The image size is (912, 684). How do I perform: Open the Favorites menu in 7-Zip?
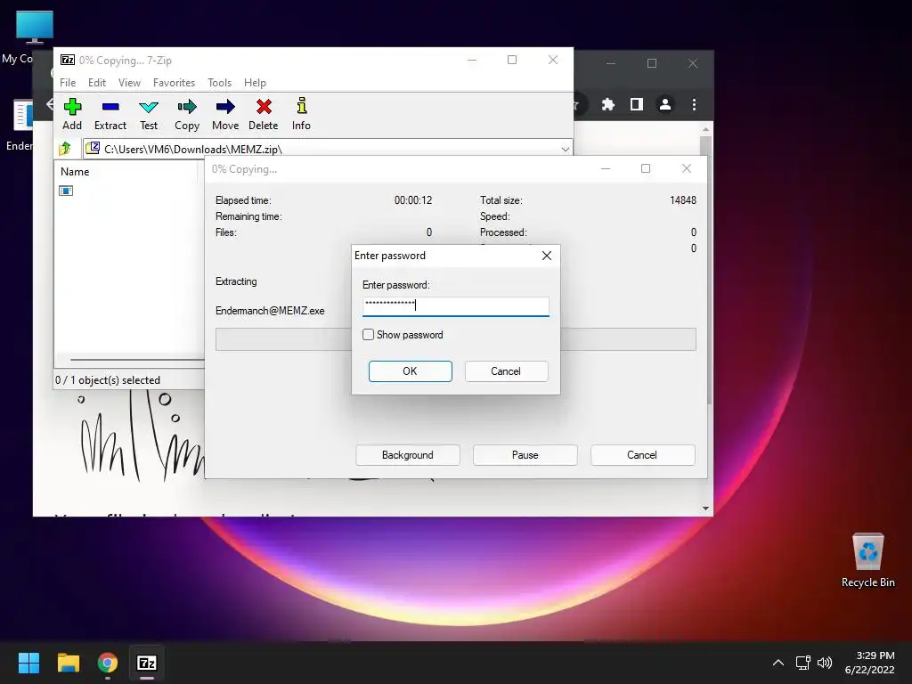click(x=174, y=83)
